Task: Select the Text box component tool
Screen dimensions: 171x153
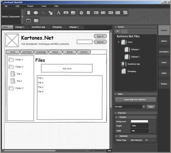Action: click(96, 13)
